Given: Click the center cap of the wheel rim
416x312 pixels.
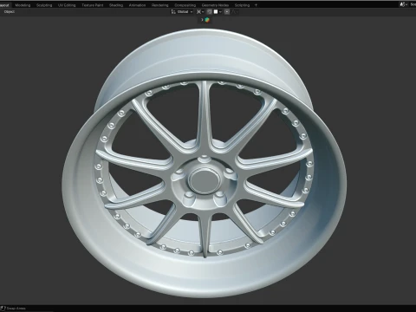Looking at the screenshot, I should pyautogui.click(x=204, y=180).
